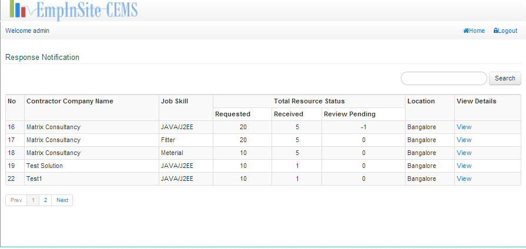The height and width of the screenshot is (249, 526).
Task: Click the EmpInSite CEMS logo
Action: (73, 9)
